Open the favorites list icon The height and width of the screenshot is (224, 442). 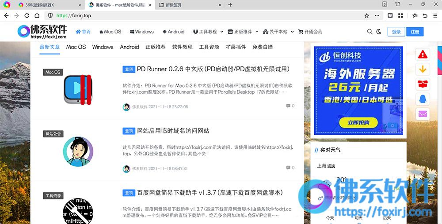pyautogui.click(x=415, y=16)
